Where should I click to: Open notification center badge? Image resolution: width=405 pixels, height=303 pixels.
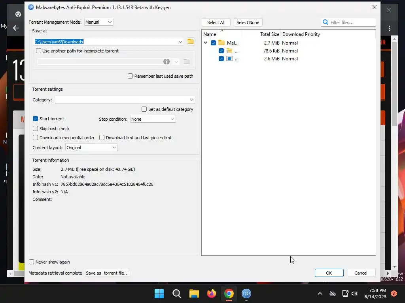point(394,294)
